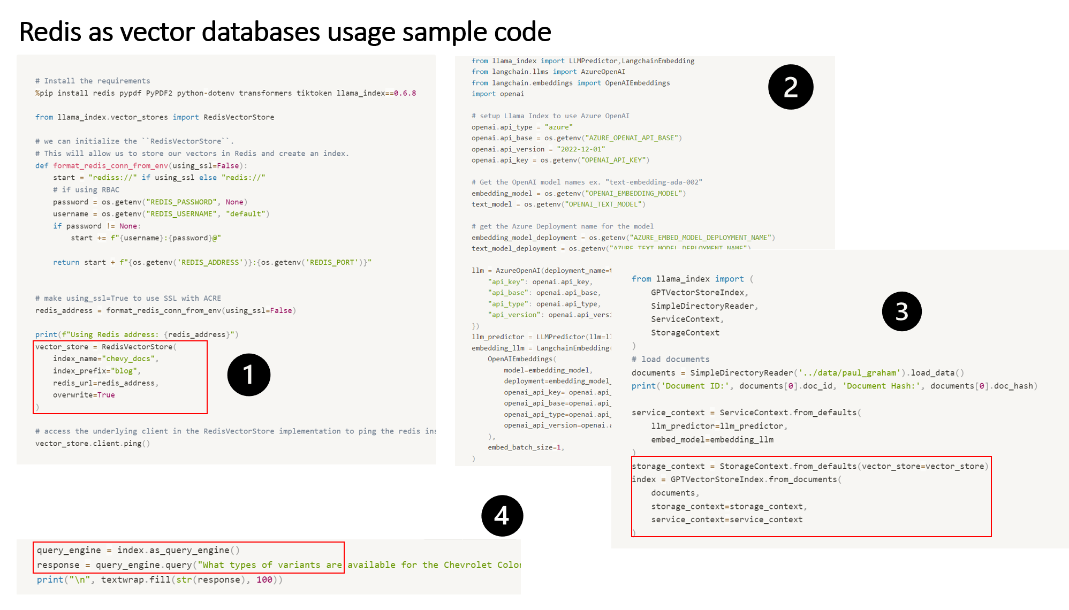Click the RedisVectorStore import statement
The width and height of the screenshot is (1069, 610).
(155, 117)
